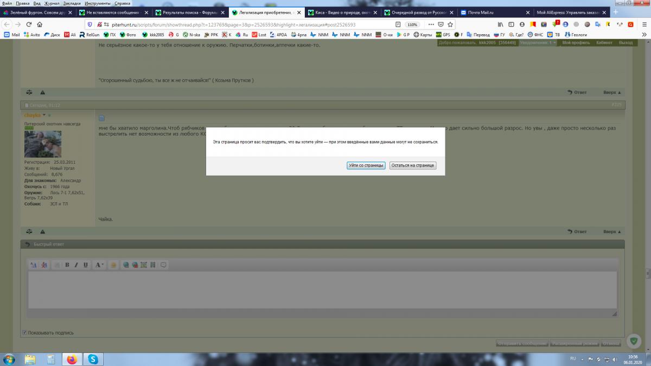Screen dimensions: 651x366
Task: Show more bookmarks with the overflow chevron
Action: click(644, 35)
